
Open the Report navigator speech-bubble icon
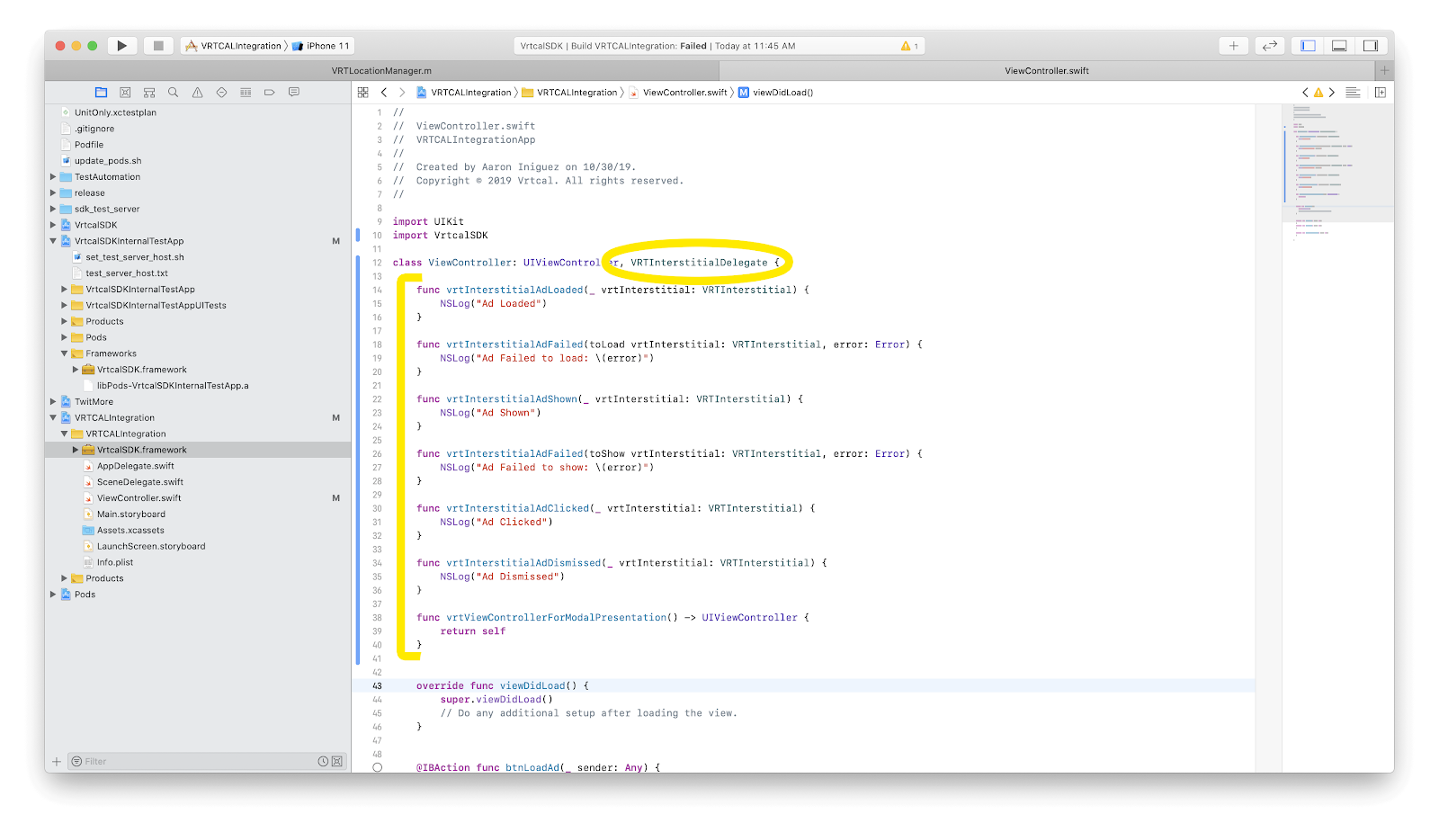click(x=294, y=93)
